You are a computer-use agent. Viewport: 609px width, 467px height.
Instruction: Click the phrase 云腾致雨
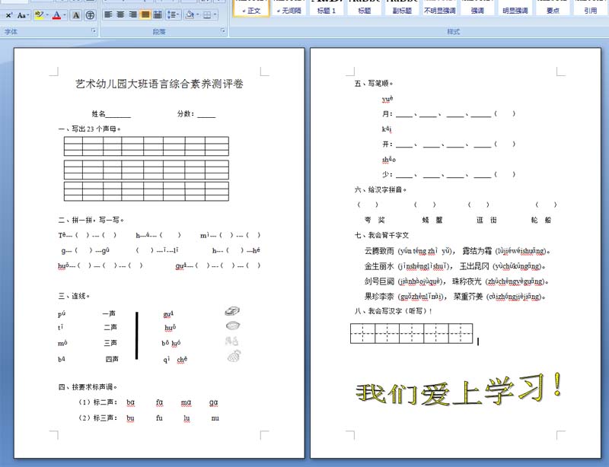click(x=379, y=251)
